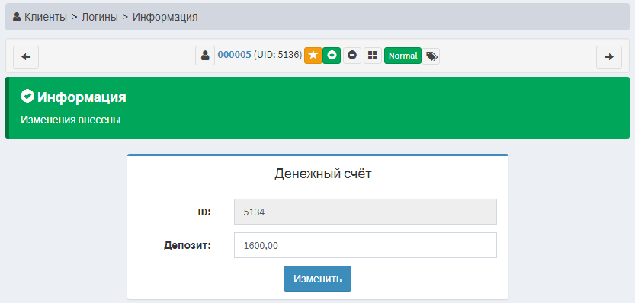The height and width of the screenshot is (303, 635).
Task: Open login 000005 link
Action: [235, 56]
